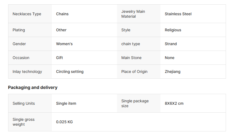Click the Inlay technology label
Viewport: 230px width, 136px height.
coord(27,72)
